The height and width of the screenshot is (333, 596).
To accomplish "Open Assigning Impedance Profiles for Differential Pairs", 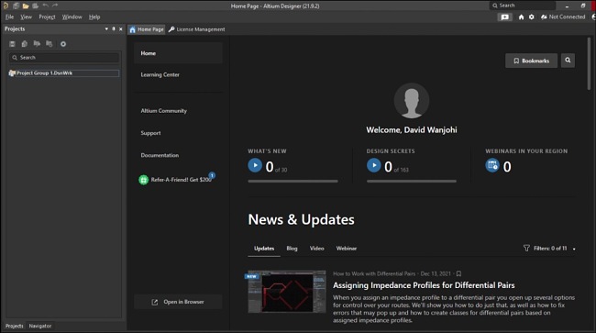I will pos(424,285).
